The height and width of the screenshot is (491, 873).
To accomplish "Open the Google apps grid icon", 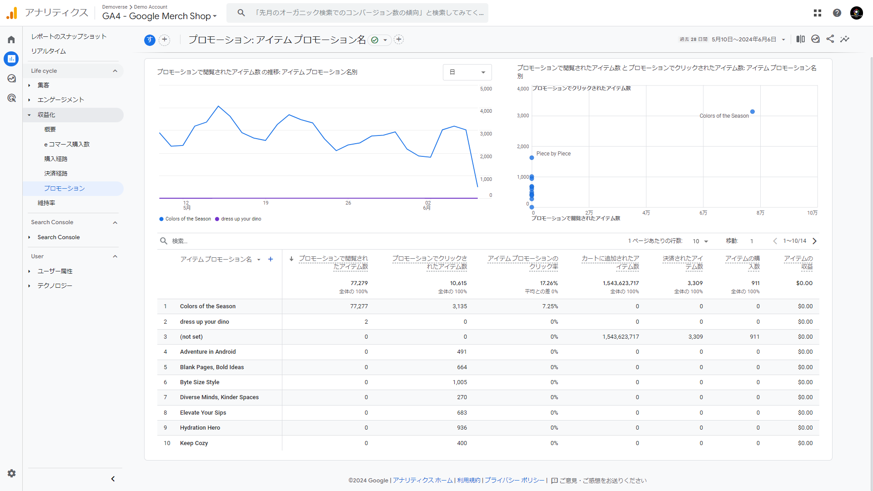I will point(818,13).
